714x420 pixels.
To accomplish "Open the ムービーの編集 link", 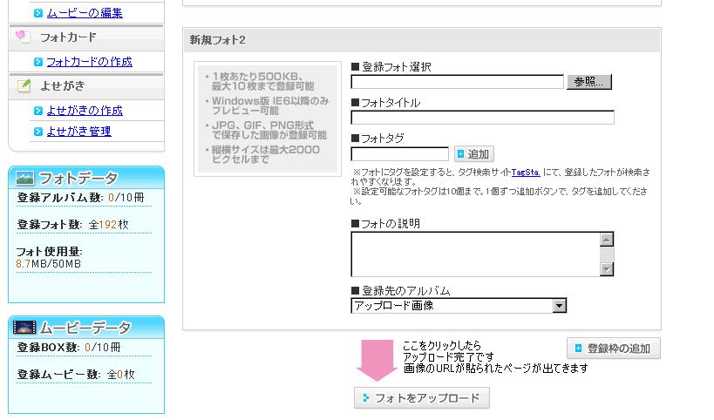I will pyautogui.click(x=85, y=13).
